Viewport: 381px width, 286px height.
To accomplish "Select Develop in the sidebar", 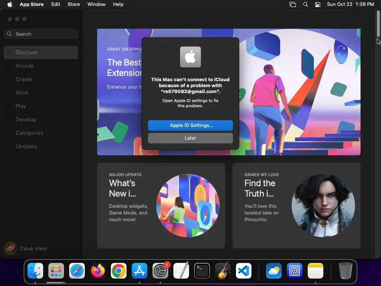I will (41, 120).
